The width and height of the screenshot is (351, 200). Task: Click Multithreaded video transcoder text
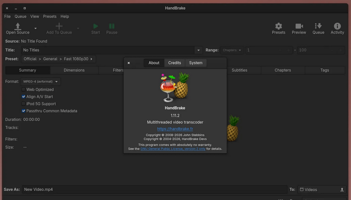click(x=175, y=122)
